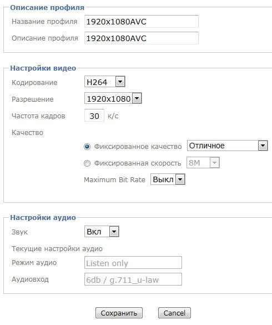Select the Фиксированное качество radio button

pos(87,147)
